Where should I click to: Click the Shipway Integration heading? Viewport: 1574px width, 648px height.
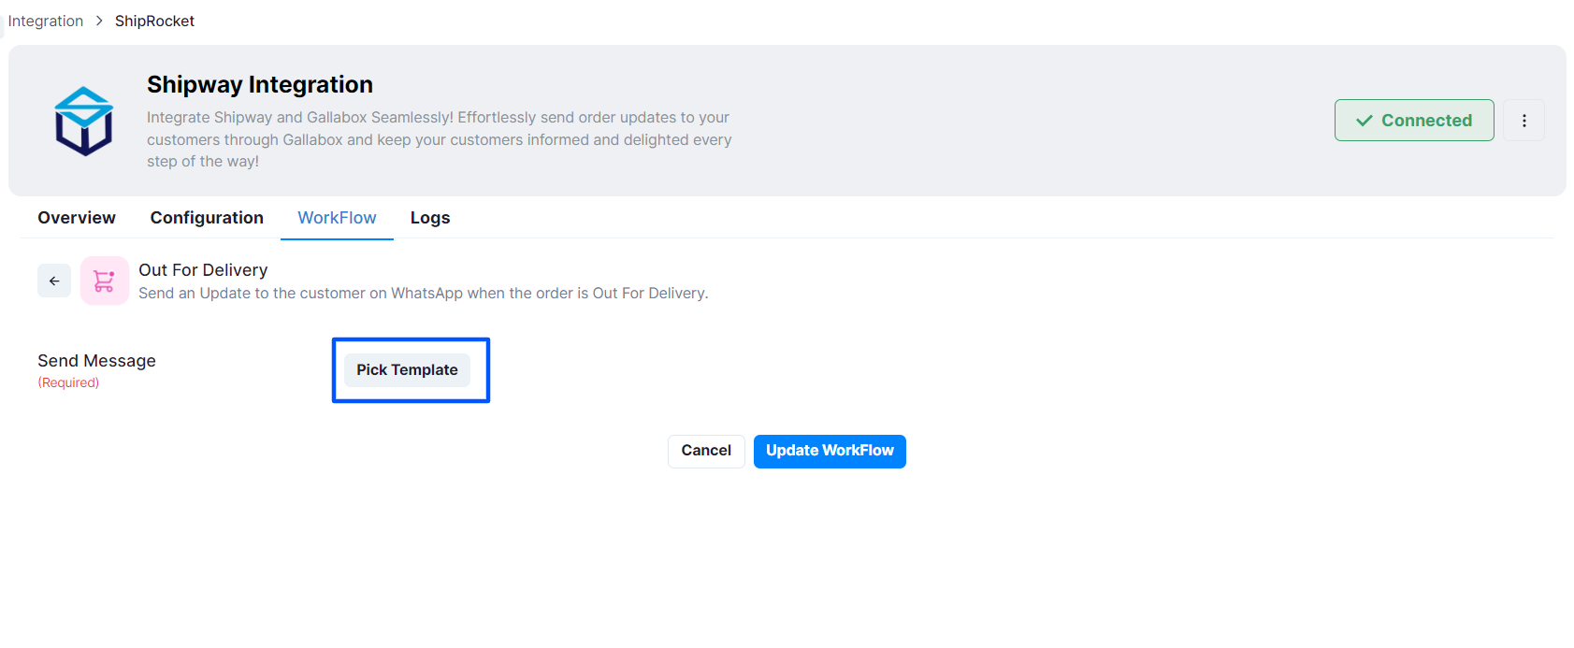point(260,85)
